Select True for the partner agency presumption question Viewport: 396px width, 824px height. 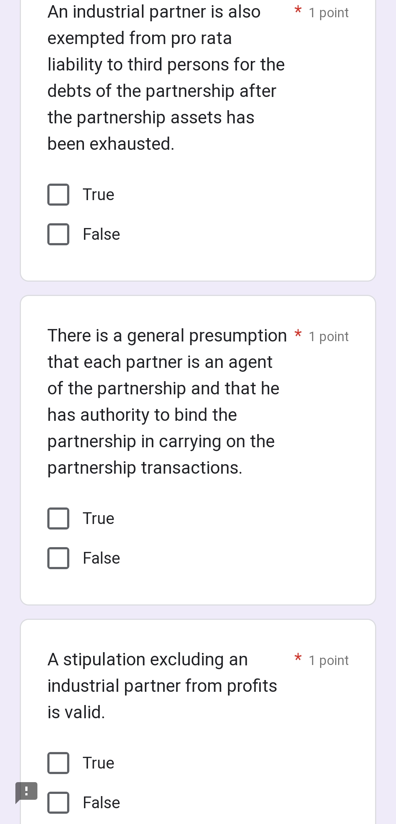tap(58, 518)
